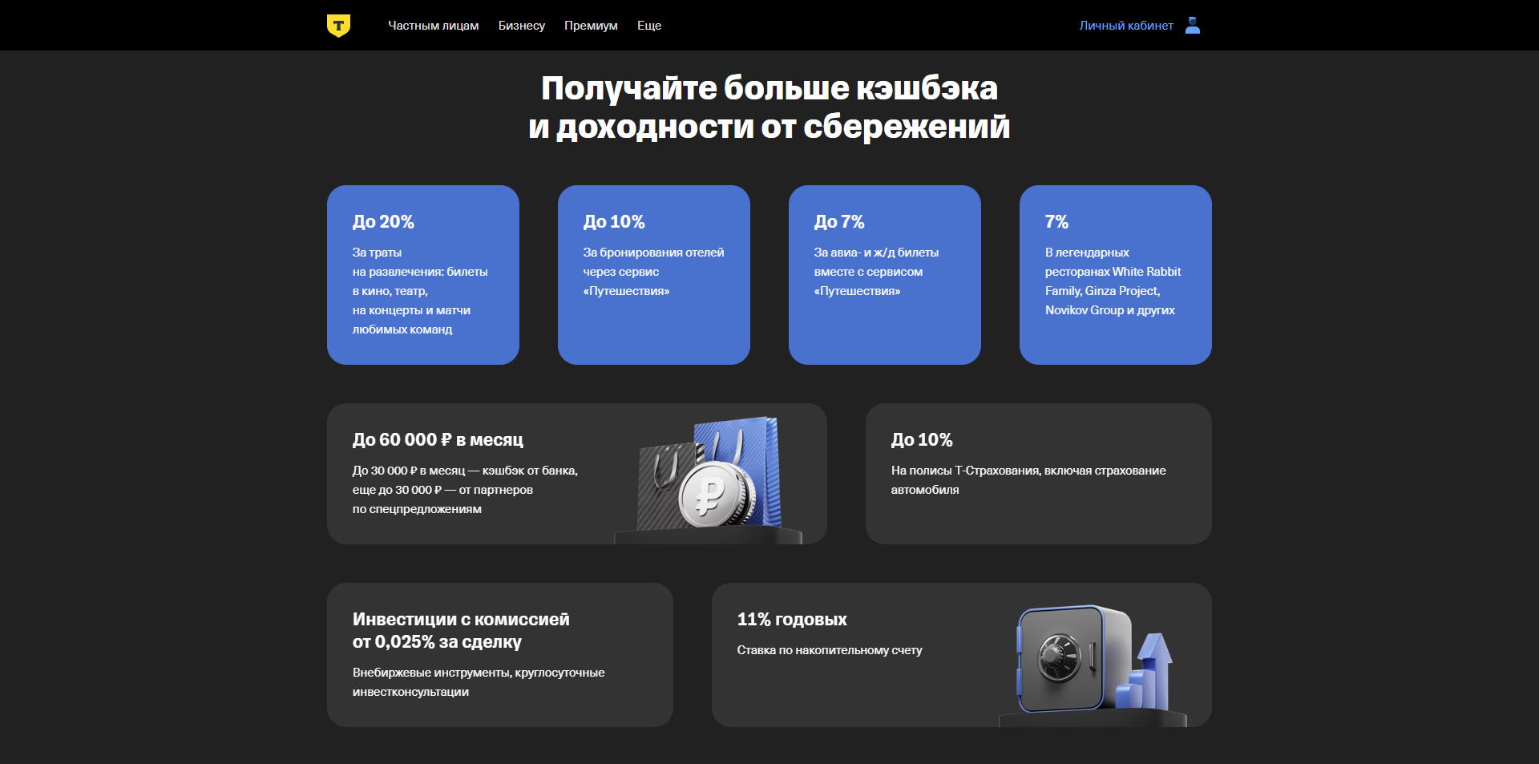Click the Инвестиции с комиссией от 0,025% card
Screen dimensions: 1539x764
click(x=499, y=654)
